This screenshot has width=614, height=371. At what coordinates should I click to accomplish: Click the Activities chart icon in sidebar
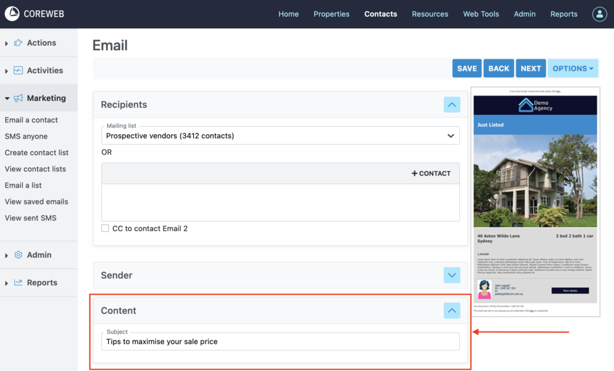tap(18, 71)
